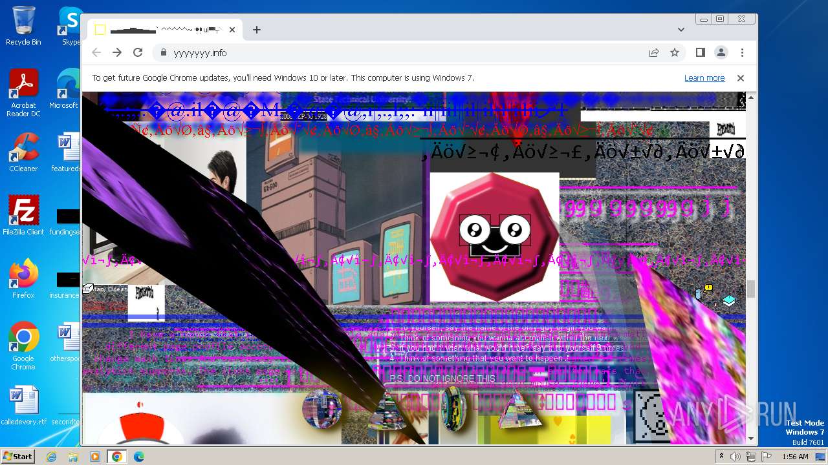Open FileZilla Client desktop icon
The width and height of the screenshot is (828, 465).
click(23, 215)
